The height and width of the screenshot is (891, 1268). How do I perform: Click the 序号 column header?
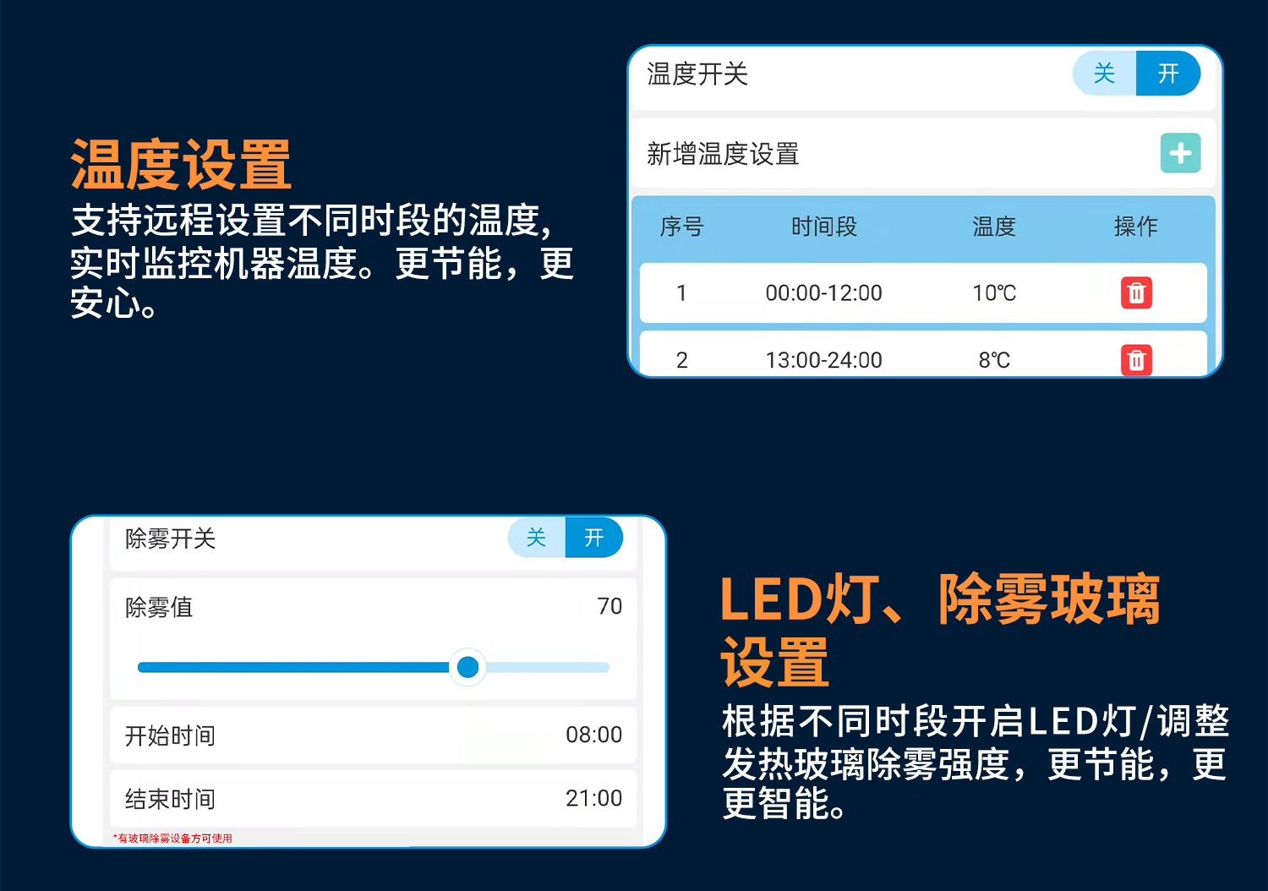pyautogui.click(x=681, y=227)
